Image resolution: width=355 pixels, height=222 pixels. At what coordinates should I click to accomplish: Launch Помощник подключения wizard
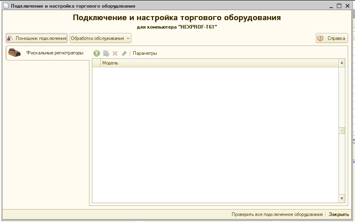(x=36, y=38)
